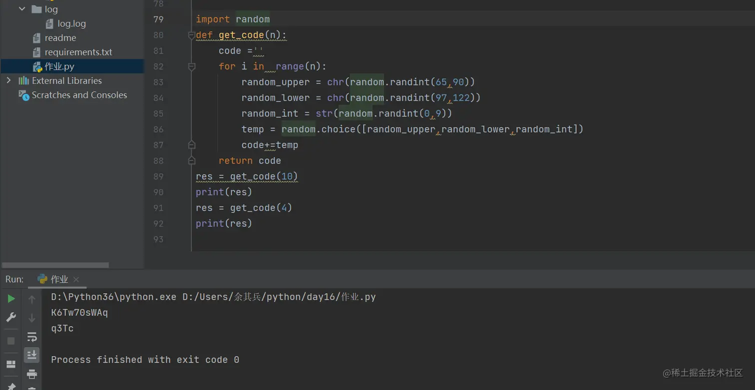Viewport: 755px width, 390px height.
Task: Click the fold end marker on line 87
Action: click(191, 145)
